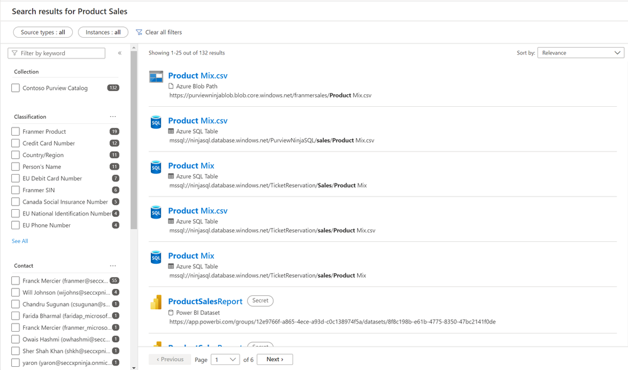Enable the Credit Card Number filter
Screen dimensions: 628x370
tap(16, 143)
